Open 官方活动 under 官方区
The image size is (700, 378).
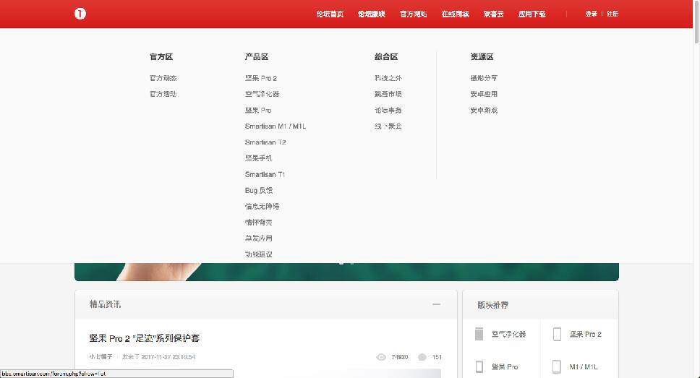(163, 94)
